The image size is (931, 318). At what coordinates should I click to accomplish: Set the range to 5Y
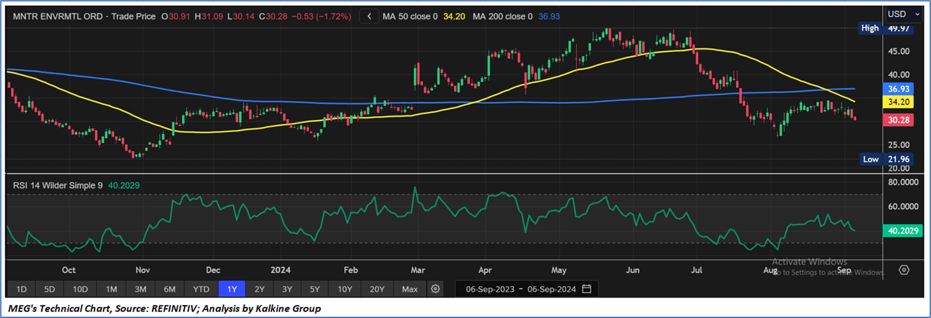click(x=315, y=289)
